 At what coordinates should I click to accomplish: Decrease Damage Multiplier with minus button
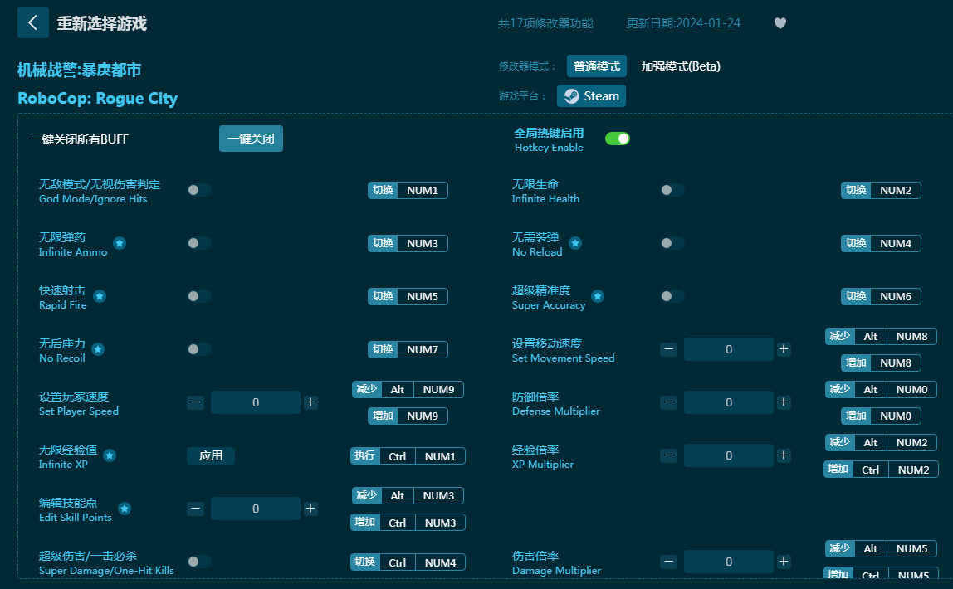668,562
